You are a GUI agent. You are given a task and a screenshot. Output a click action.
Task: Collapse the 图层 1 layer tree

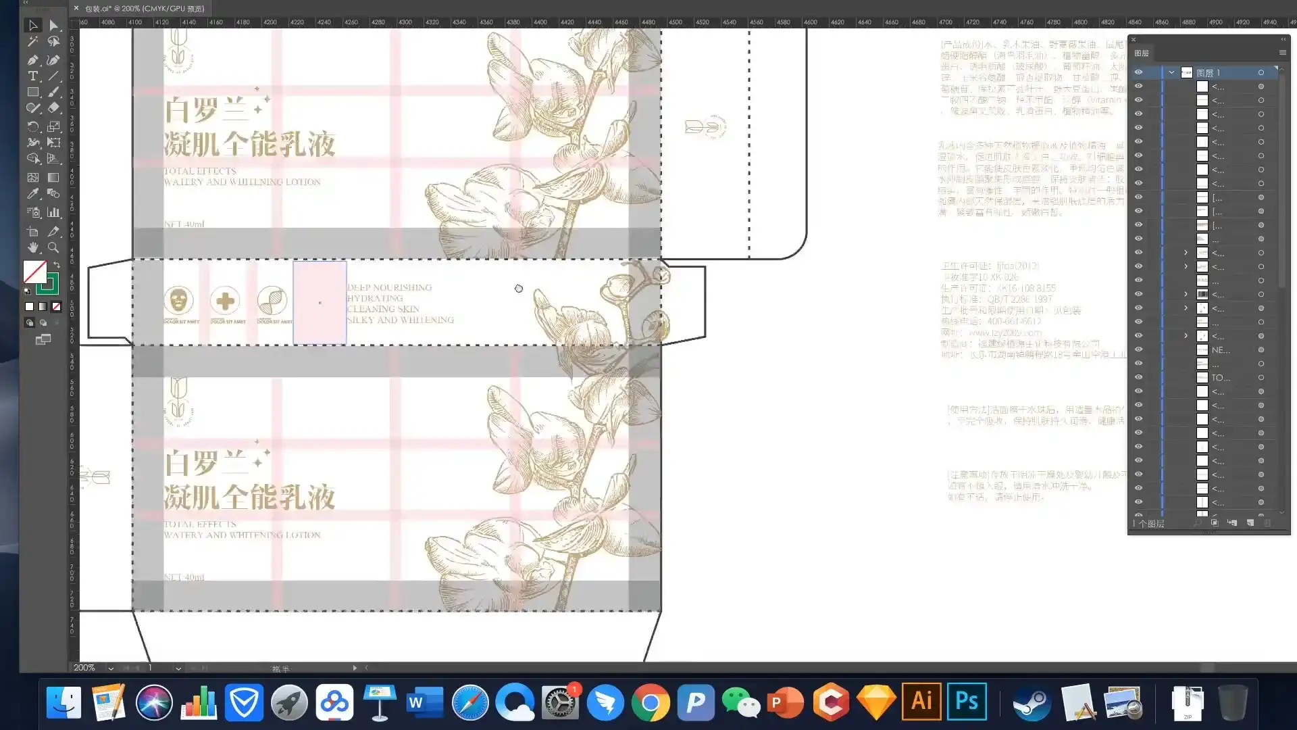click(1171, 72)
